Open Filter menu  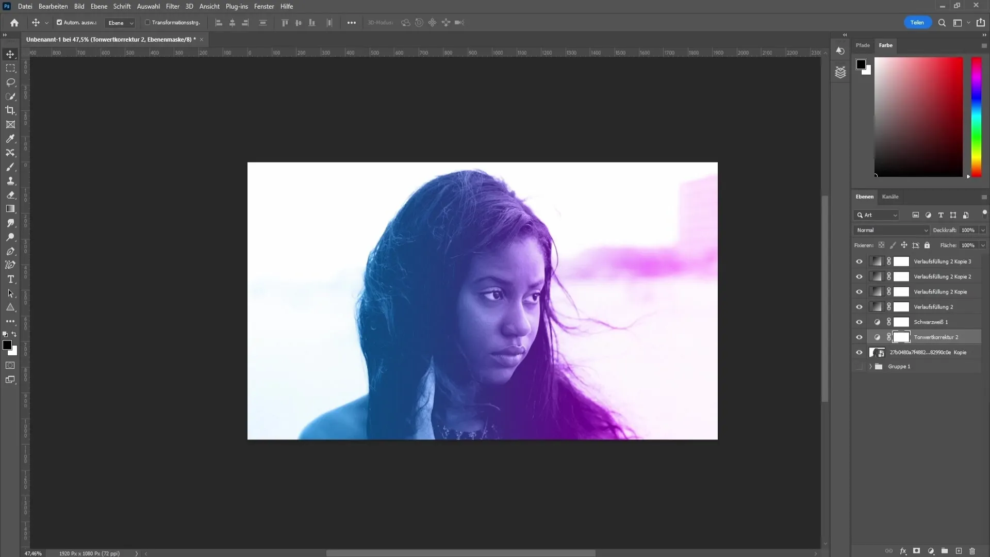[x=172, y=6]
